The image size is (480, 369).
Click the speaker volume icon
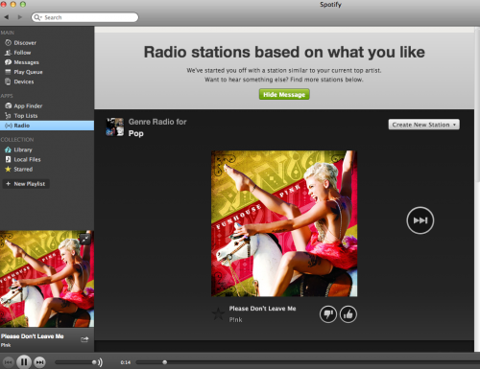[100, 362]
